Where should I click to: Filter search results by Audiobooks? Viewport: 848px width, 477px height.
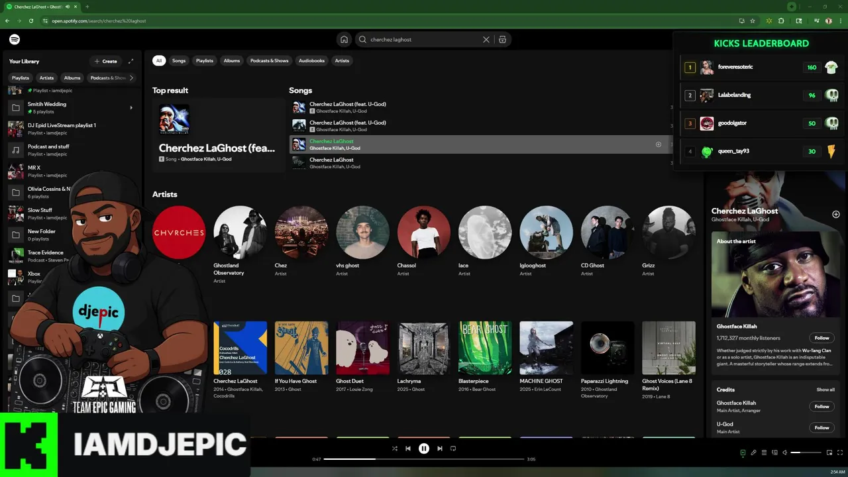click(311, 61)
